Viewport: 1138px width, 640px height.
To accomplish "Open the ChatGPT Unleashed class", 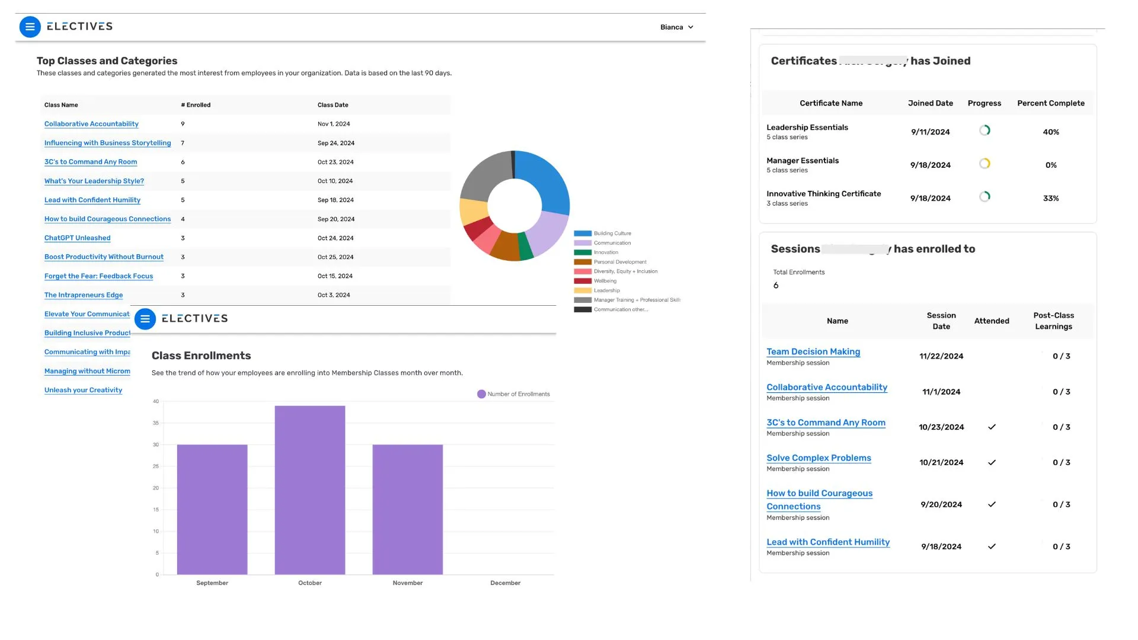I will [77, 238].
